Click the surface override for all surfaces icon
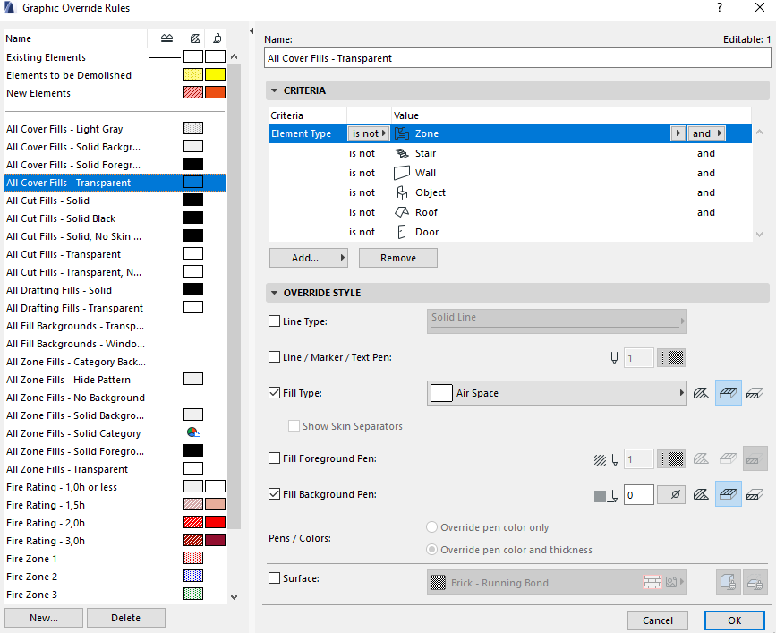The image size is (776, 633). [728, 582]
